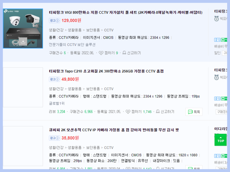
Task: Click the N Pay badge in VIGI seller column
Action: point(224,40)
